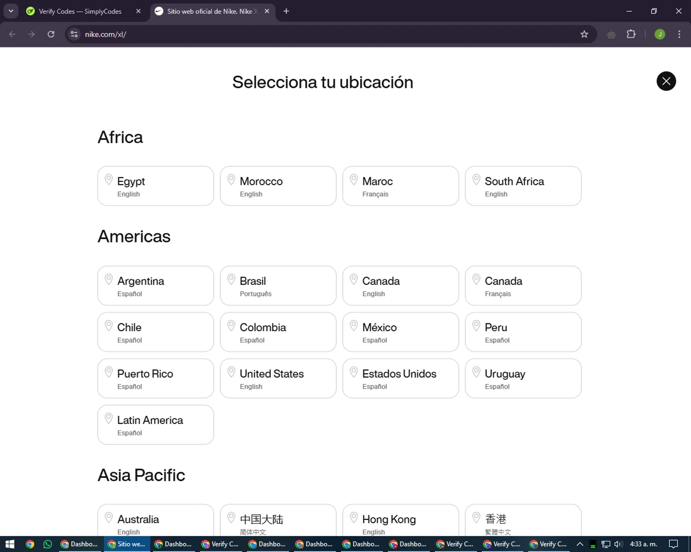
Task: Choose 中国大陆 location card
Action: (x=278, y=520)
